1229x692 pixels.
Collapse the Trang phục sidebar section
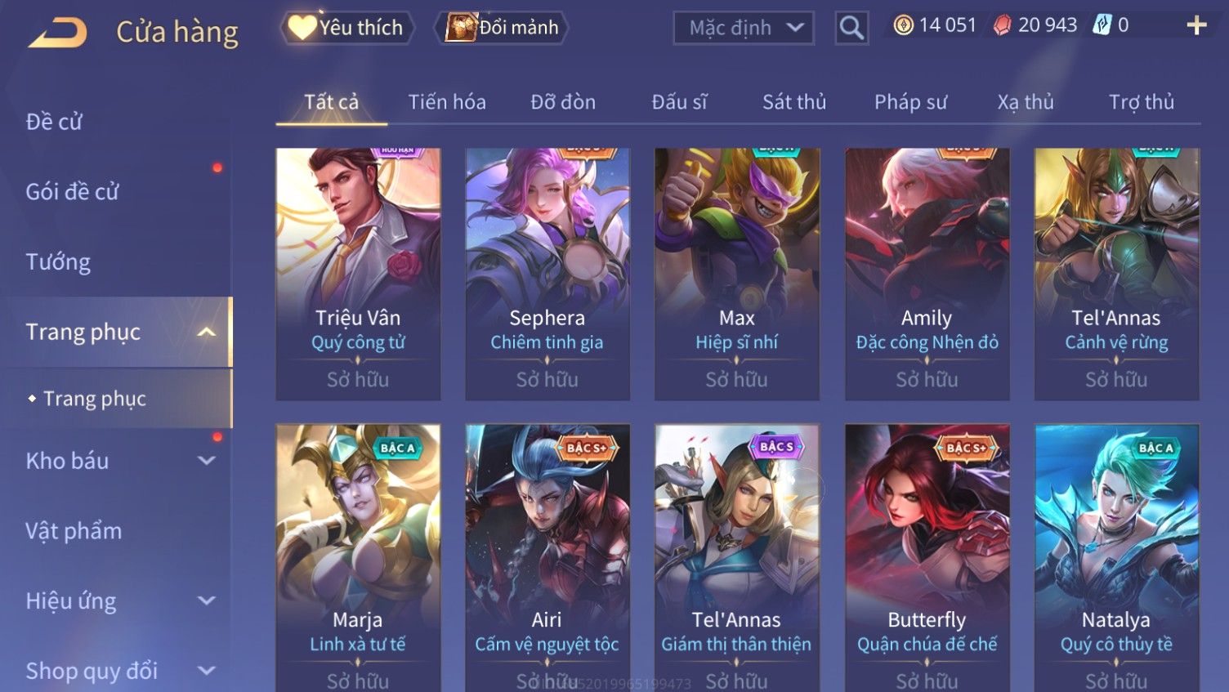coord(207,332)
